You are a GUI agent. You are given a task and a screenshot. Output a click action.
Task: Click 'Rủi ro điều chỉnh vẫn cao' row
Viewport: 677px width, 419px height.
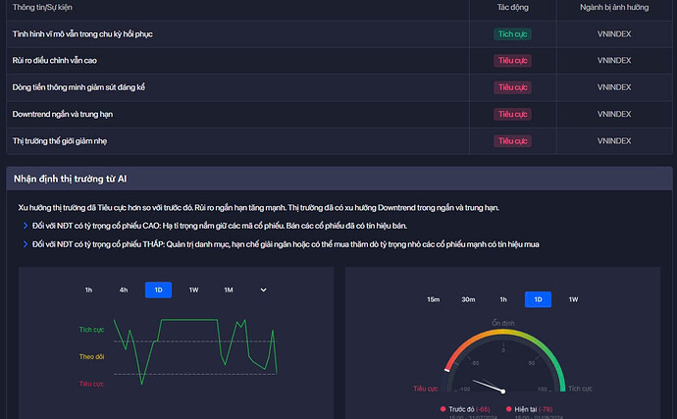coord(55,61)
